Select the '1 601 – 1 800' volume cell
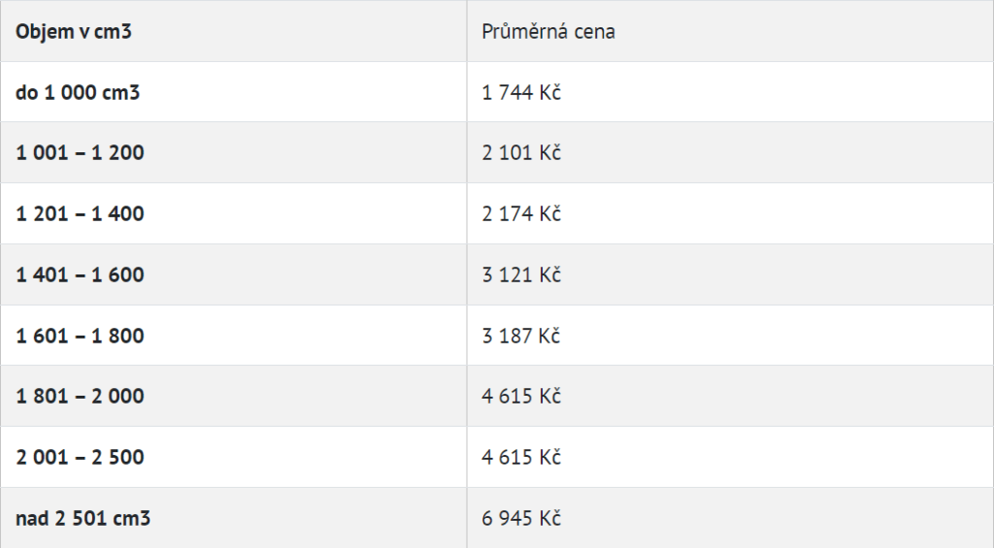Viewport: 994px width, 548px height. (80, 336)
